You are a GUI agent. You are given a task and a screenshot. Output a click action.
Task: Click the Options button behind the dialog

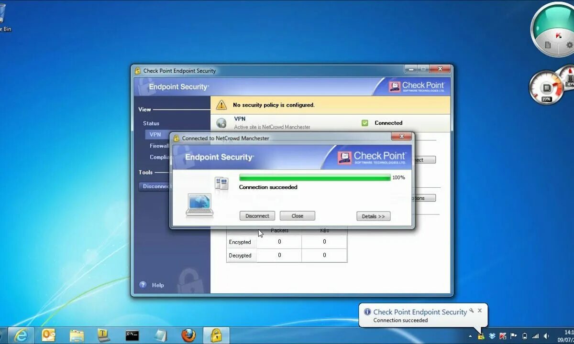click(425, 198)
